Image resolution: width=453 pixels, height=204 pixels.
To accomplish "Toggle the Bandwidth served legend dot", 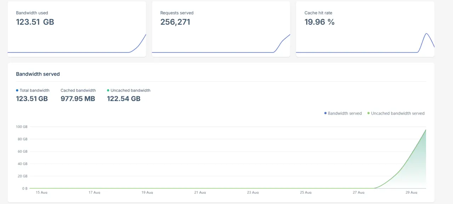I will pyautogui.click(x=326, y=113).
